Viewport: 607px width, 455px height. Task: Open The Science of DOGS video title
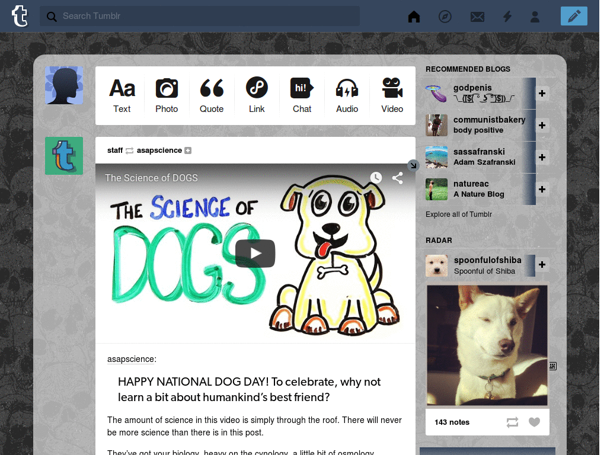(151, 178)
